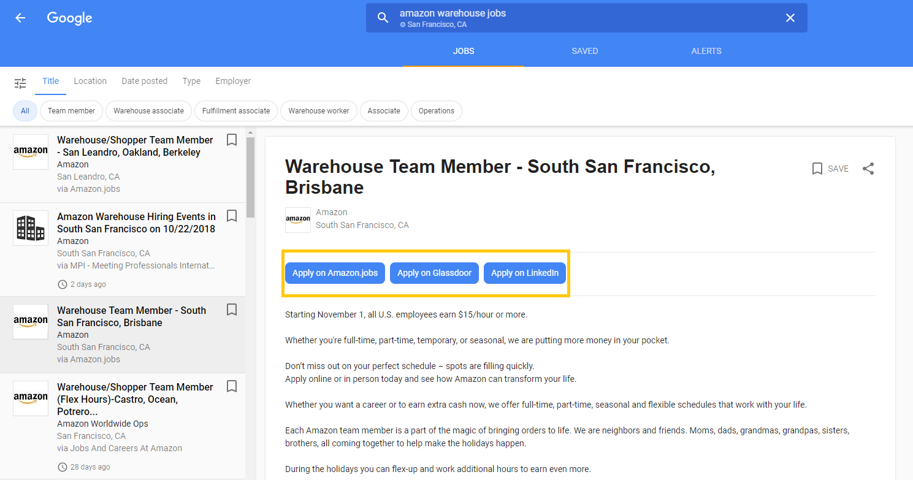913x480 pixels.
Task: Select the Date posted filter tab
Action: point(144,81)
